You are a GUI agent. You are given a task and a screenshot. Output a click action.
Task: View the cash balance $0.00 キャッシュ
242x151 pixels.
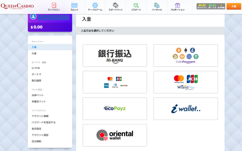click(x=202, y=6)
